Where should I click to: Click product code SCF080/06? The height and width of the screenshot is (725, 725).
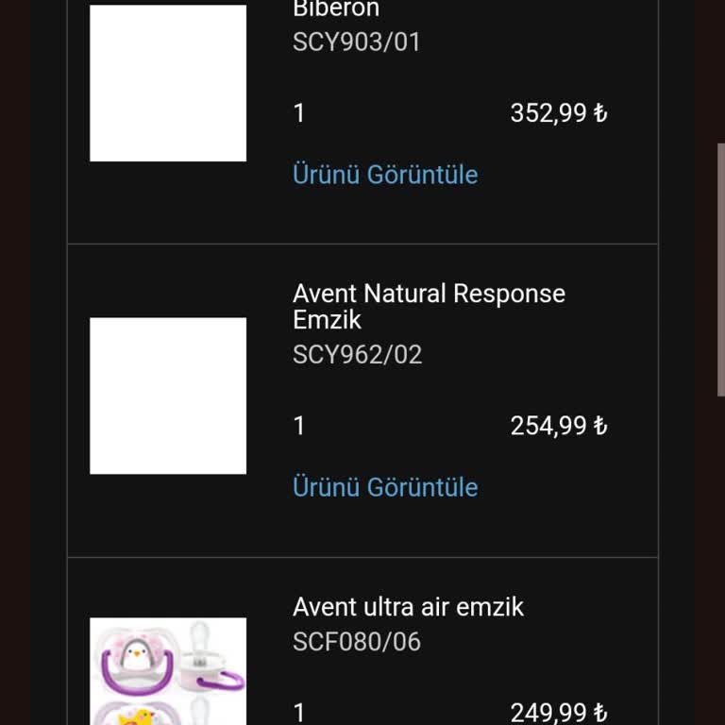tap(357, 642)
